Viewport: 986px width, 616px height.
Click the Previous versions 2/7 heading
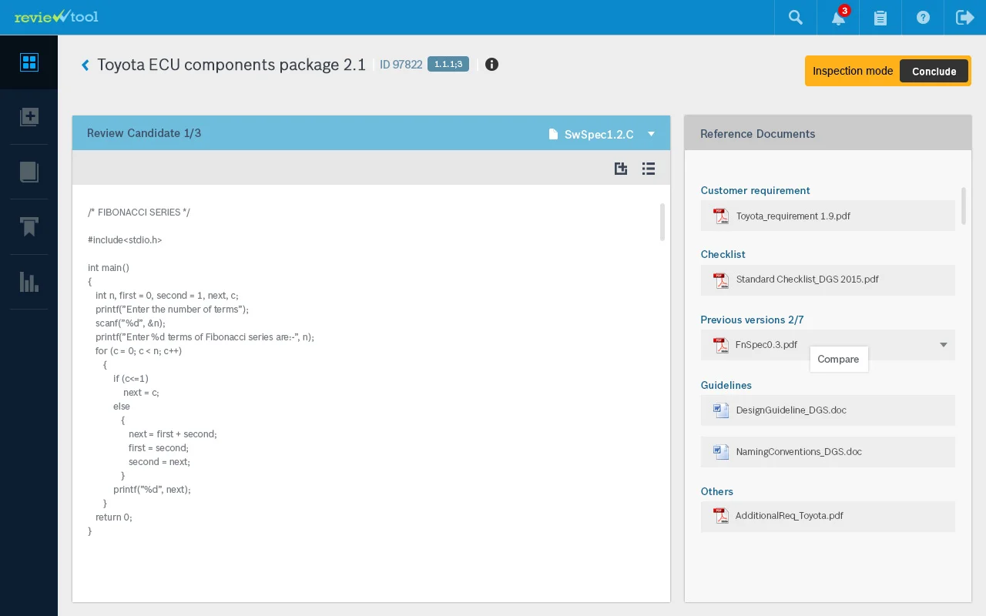click(x=752, y=320)
